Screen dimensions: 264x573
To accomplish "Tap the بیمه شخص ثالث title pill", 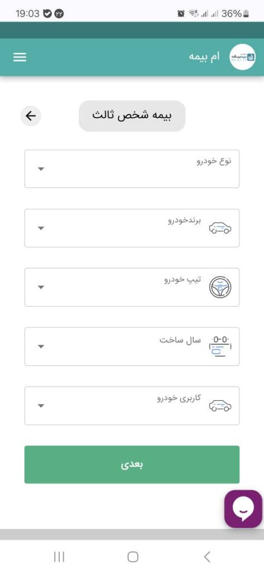I will point(132,116).
